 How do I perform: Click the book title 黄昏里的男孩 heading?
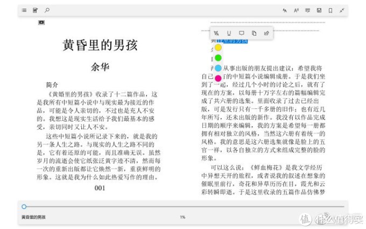pyautogui.click(x=100, y=45)
